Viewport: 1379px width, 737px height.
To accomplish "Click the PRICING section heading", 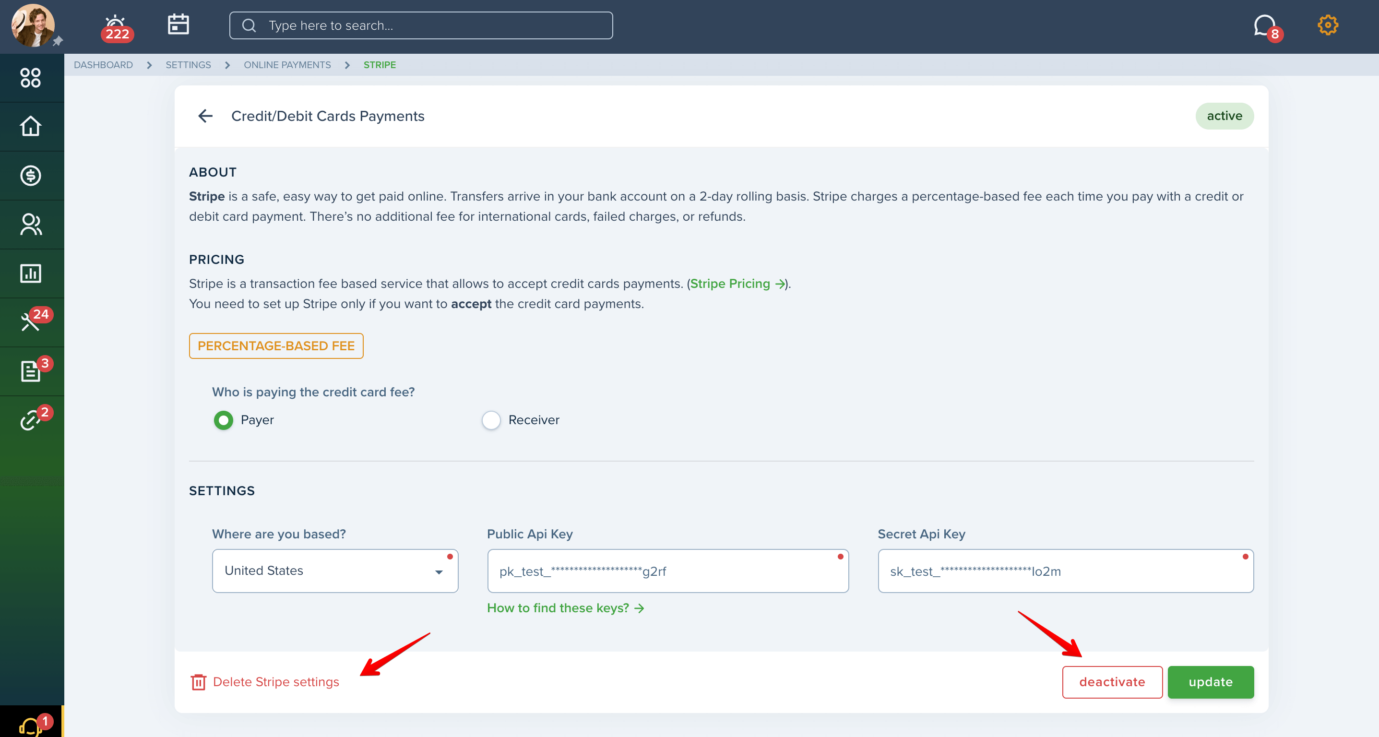I will [x=216, y=260].
